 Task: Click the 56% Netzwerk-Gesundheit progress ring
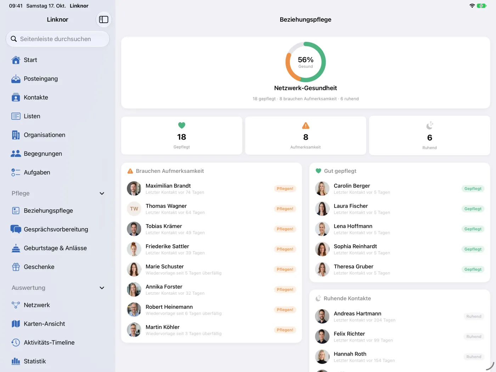click(306, 62)
